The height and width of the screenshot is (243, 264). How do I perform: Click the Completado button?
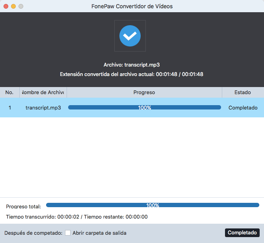pyautogui.click(x=242, y=233)
